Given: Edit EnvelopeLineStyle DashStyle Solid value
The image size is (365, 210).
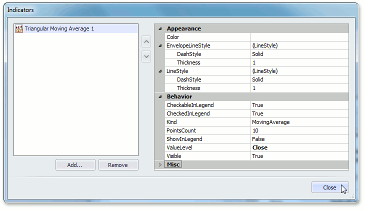Looking at the screenshot, I should pos(299,54).
